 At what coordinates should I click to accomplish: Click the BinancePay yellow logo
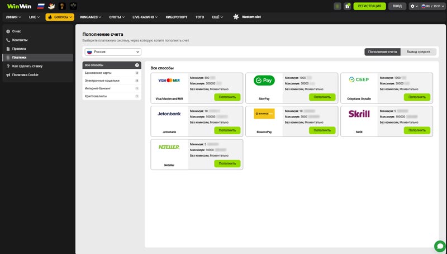pyautogui.click(x=264, y=114)
